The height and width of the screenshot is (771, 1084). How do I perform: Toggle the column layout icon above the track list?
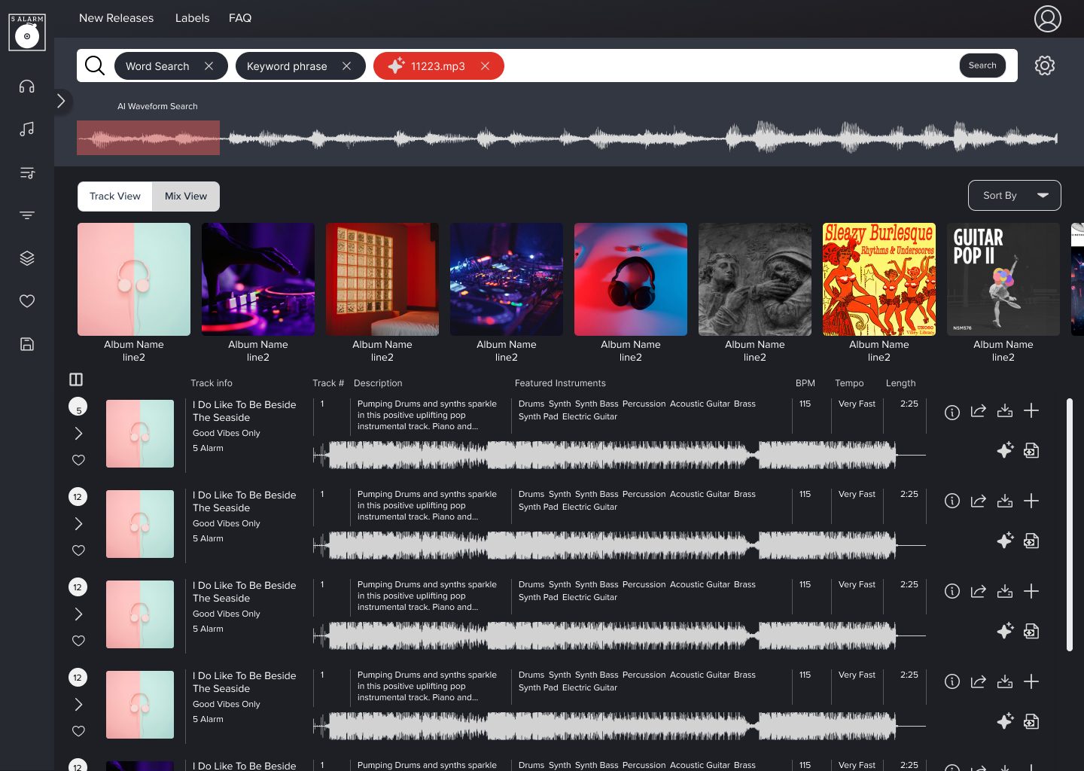(x=76, y=379)
